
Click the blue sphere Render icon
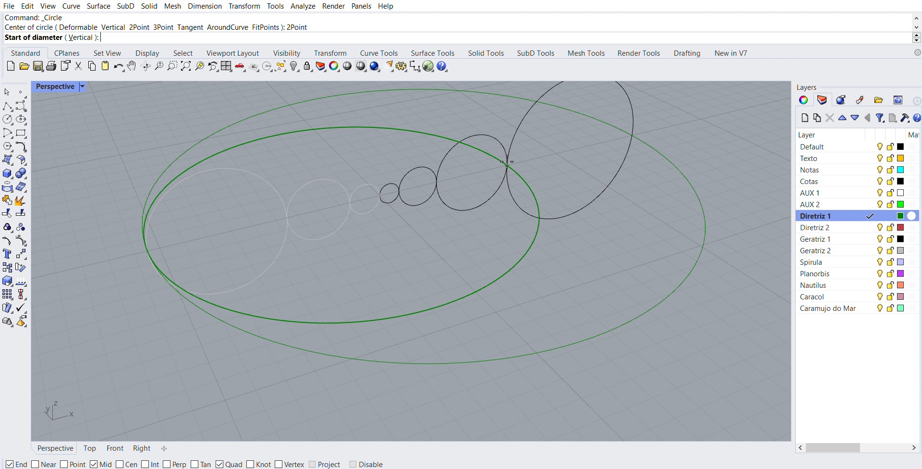(375, 66)
